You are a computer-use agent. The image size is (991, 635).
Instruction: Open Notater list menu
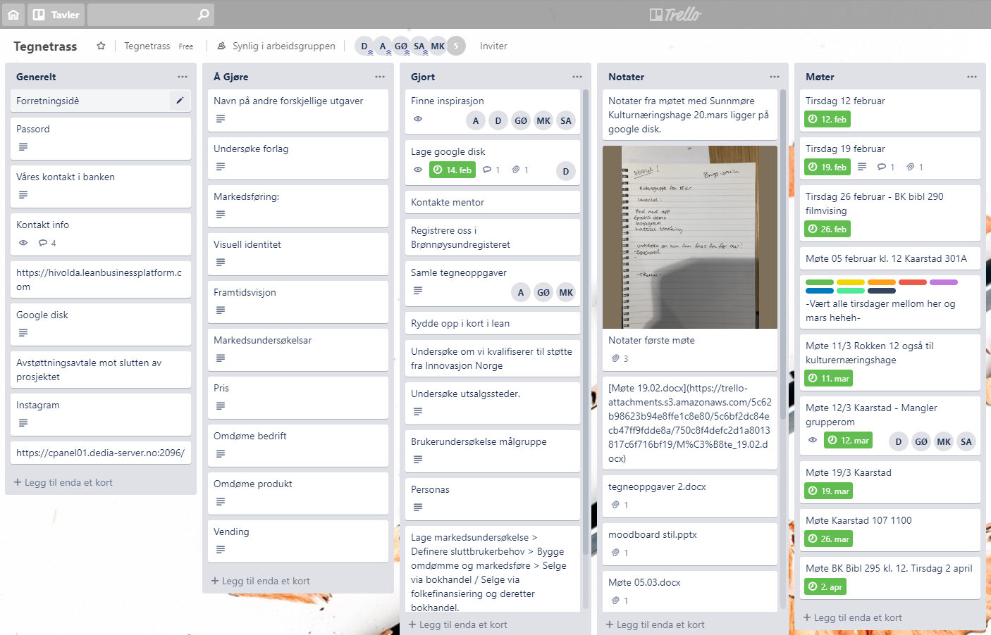click(x=775, y=77)
